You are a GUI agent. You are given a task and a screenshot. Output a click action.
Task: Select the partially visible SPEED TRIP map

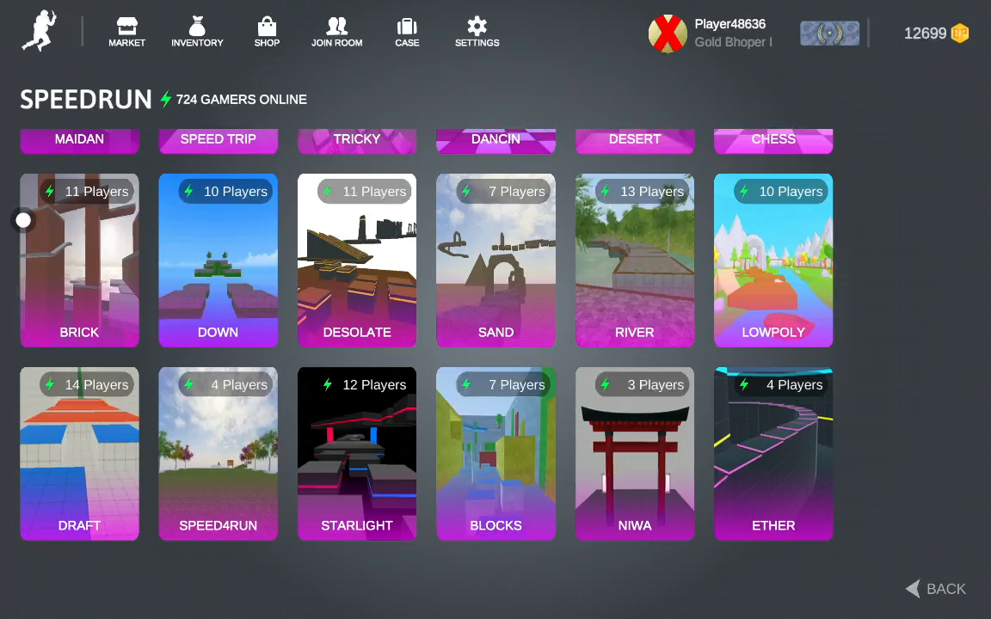[219, 140]
